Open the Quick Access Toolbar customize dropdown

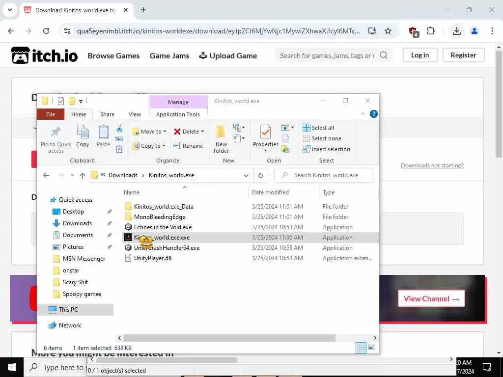tap(81, 102)
